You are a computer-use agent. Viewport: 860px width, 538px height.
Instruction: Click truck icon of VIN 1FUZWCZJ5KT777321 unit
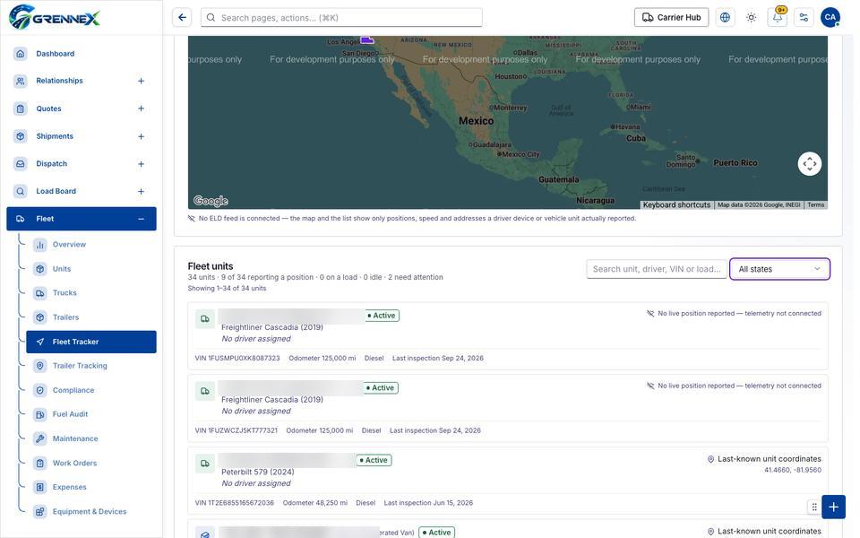tap(205, 392)
